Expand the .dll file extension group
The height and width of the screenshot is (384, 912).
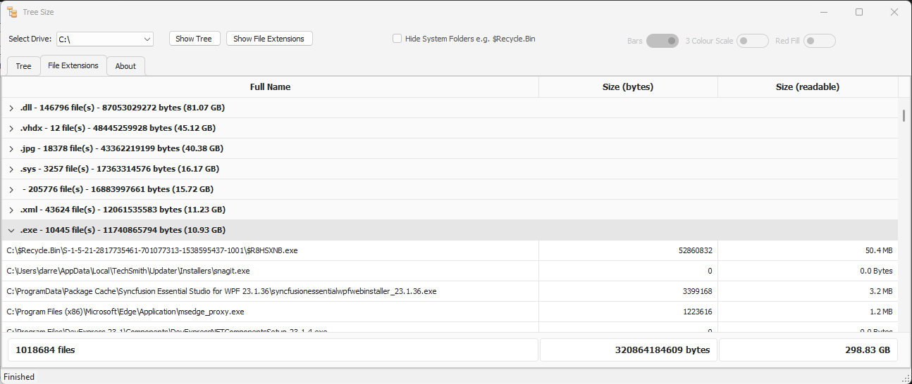11,108
